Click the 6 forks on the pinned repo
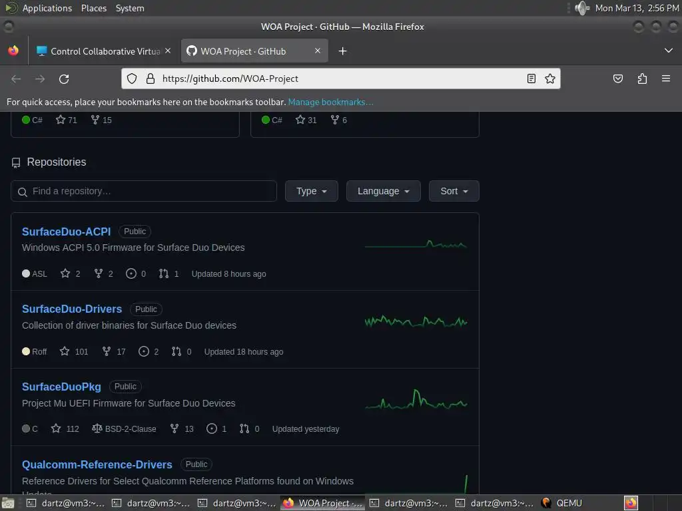The width and height of the screenshot is (682, 511). coord(339,120)
